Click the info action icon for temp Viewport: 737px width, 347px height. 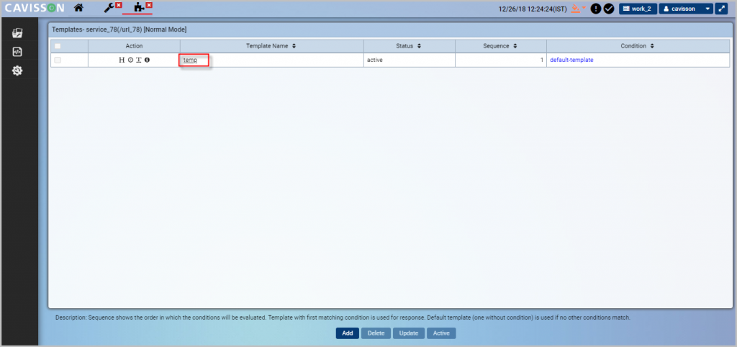click(x=147, y=60)
